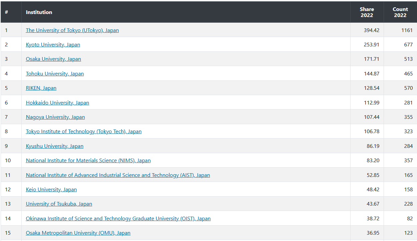Image resolution: width=417 pixels, height=241 pixels.
Task: Click rank number 5 cell
Action: (11, 88)
